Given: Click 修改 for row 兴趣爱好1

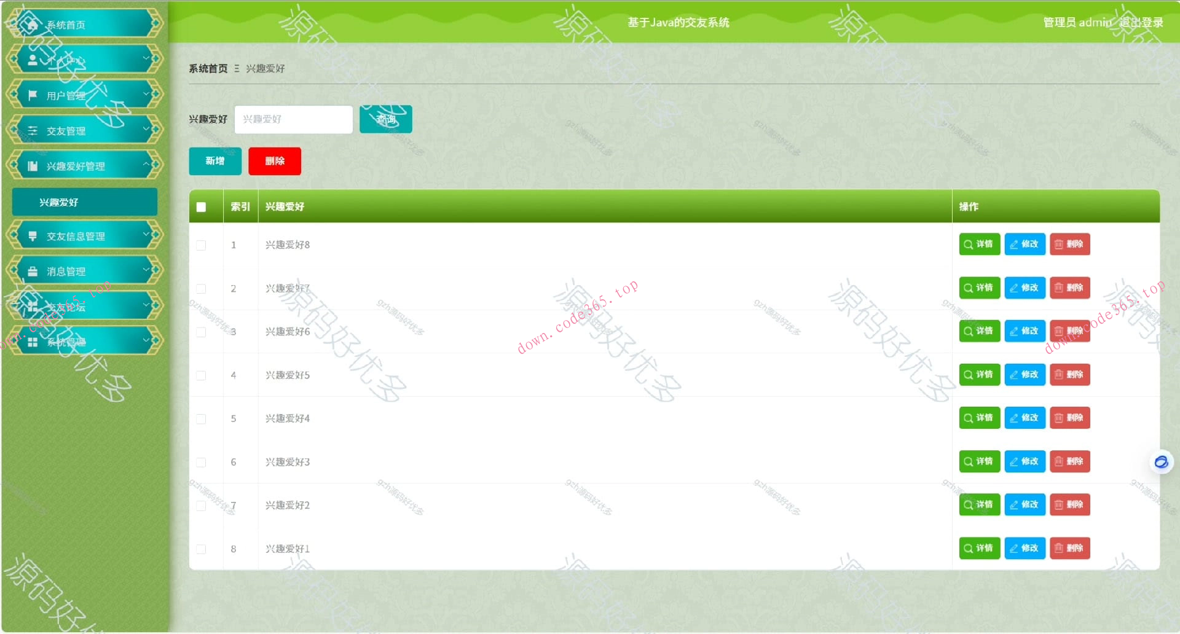Looking at the screenshot, I should pos(1025,548).
